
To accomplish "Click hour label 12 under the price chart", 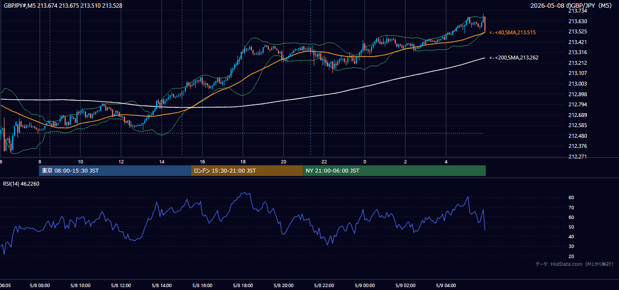I will [121, 161].
